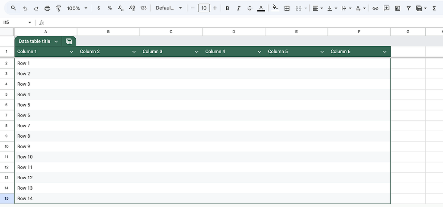The width and height of the screenshot is (443, 207).
Task: Open the table views dropdown
Action: (421, 8)
